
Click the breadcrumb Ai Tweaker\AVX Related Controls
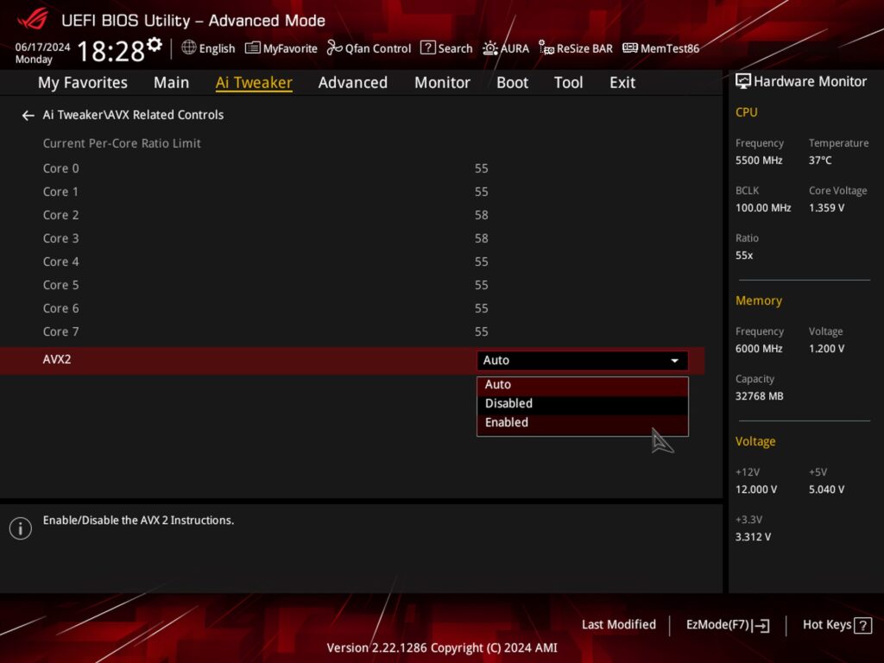point(133,115)
